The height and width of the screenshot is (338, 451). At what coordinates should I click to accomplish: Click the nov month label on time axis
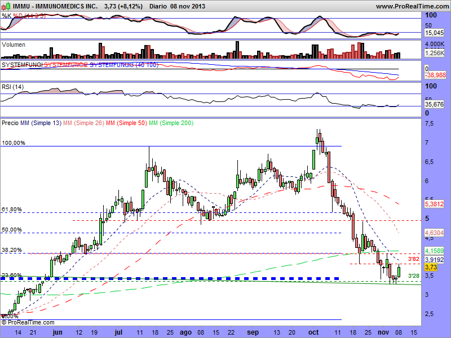point(383,332)
